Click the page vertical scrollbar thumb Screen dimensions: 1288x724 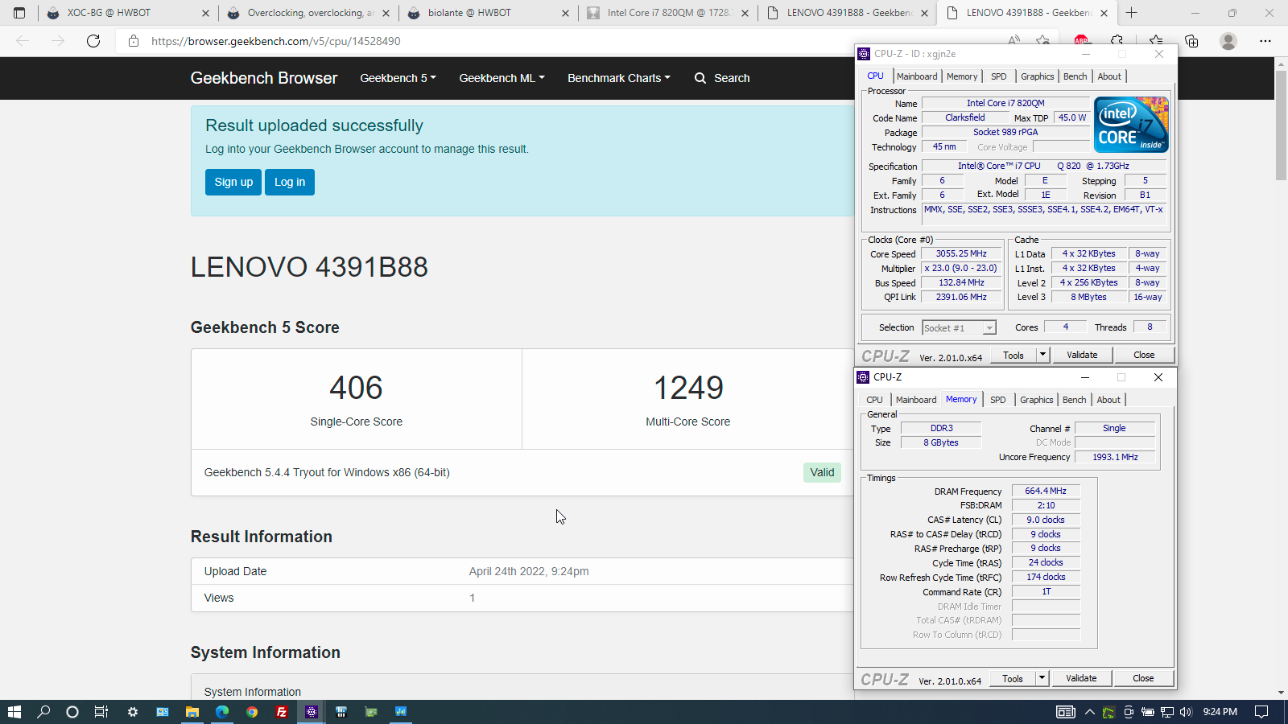tap(1281, 125)
